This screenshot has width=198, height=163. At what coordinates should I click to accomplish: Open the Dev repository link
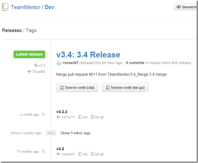(50, 7)
